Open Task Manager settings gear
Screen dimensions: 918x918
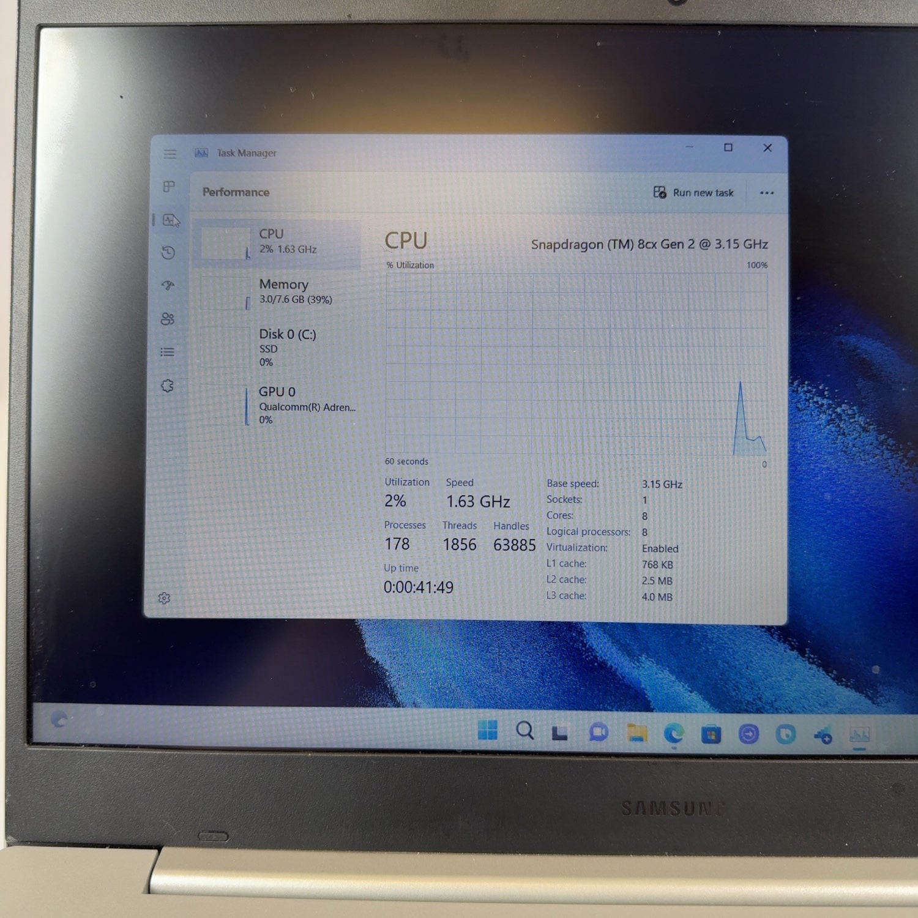(x=164, y=599)
